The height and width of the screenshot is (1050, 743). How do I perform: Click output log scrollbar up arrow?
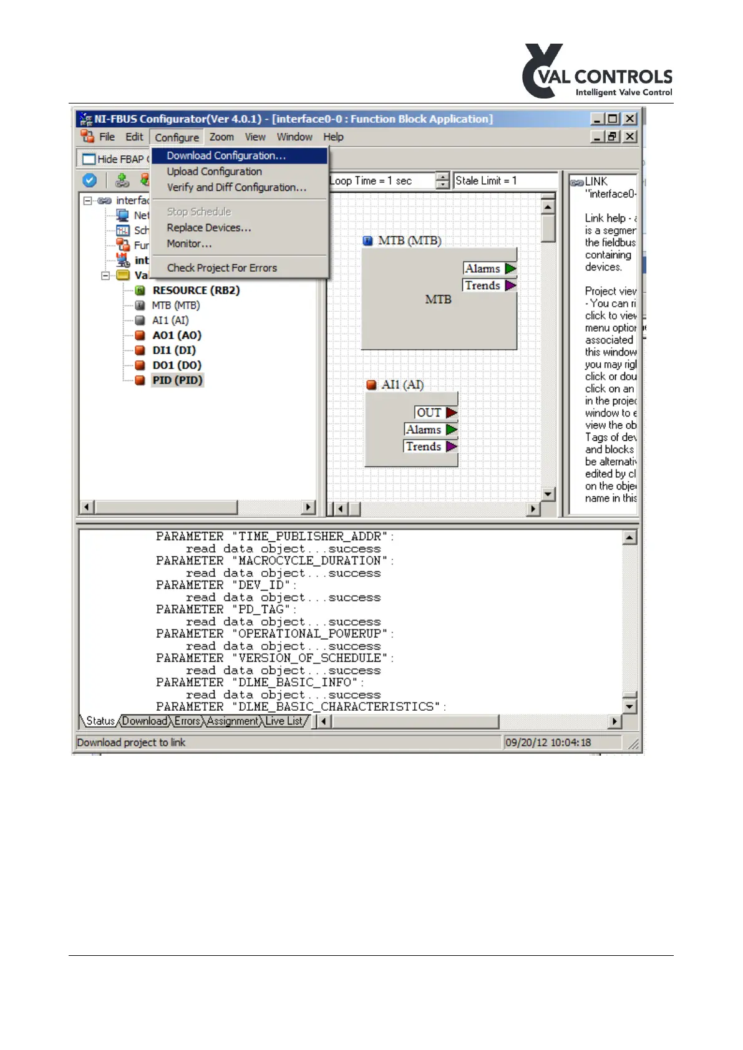tap(630, 537)
